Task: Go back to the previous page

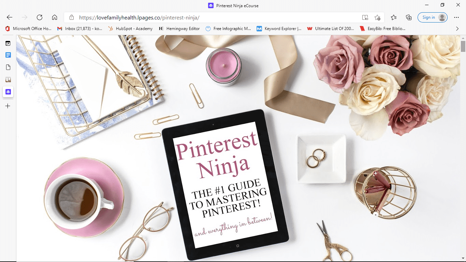Action: (10, 17)
